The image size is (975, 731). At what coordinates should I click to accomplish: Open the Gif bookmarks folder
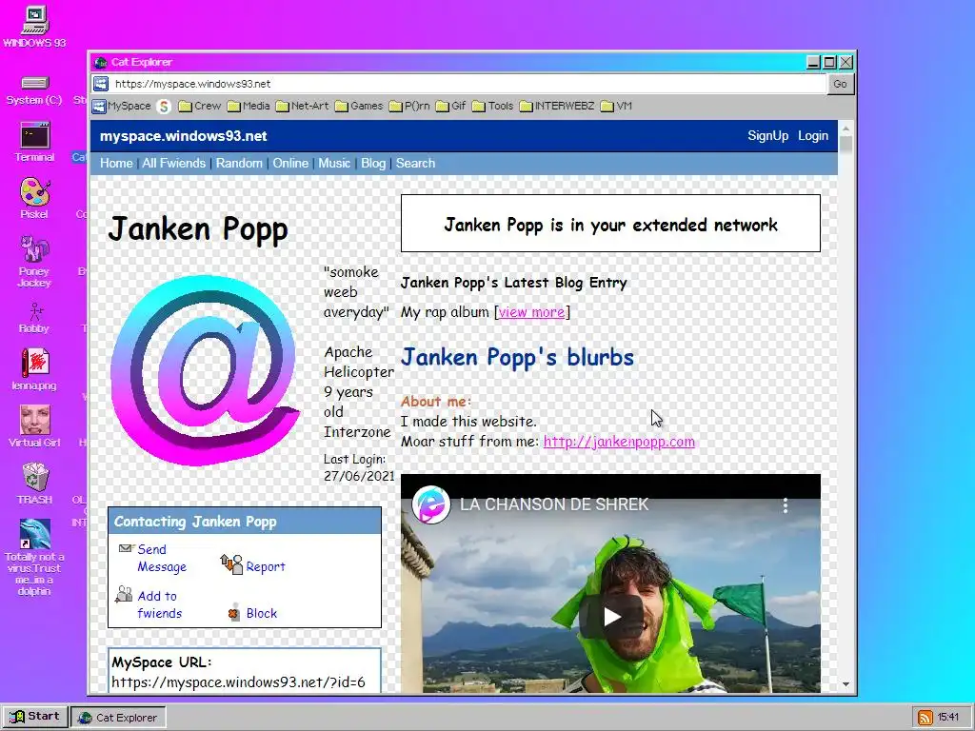point(450,106)
